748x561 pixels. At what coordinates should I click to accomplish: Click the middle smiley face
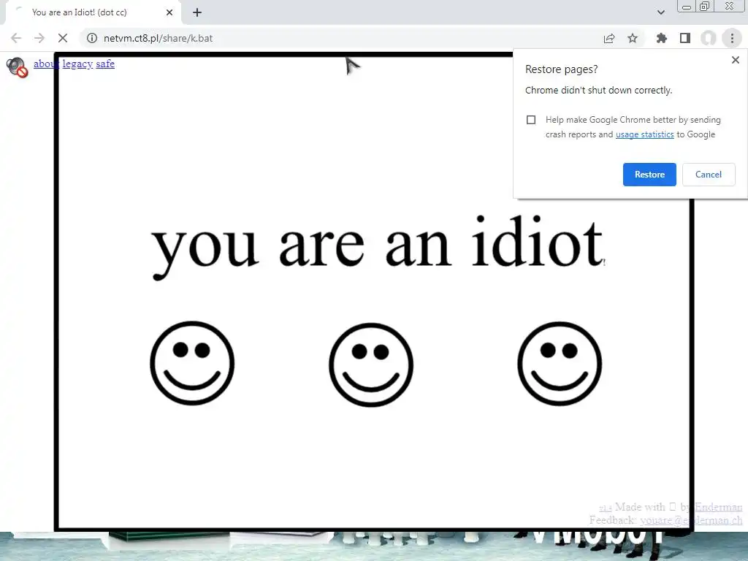point(371,365)
